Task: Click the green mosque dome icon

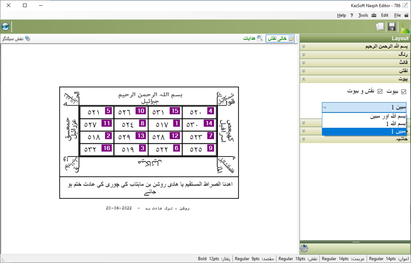Action: [x=404, y=27]
